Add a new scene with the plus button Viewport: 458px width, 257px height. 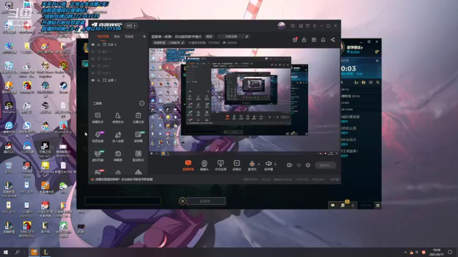[144, 37]
